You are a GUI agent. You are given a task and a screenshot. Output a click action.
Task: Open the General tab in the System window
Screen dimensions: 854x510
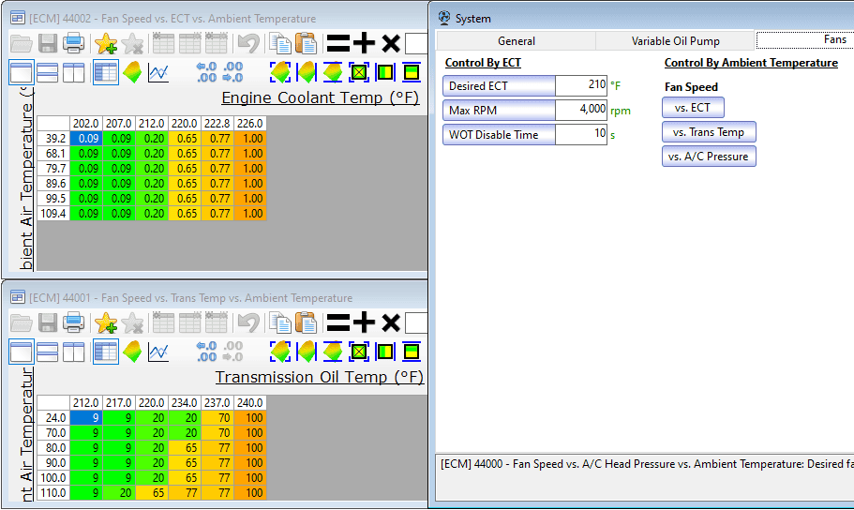(516, 41)
